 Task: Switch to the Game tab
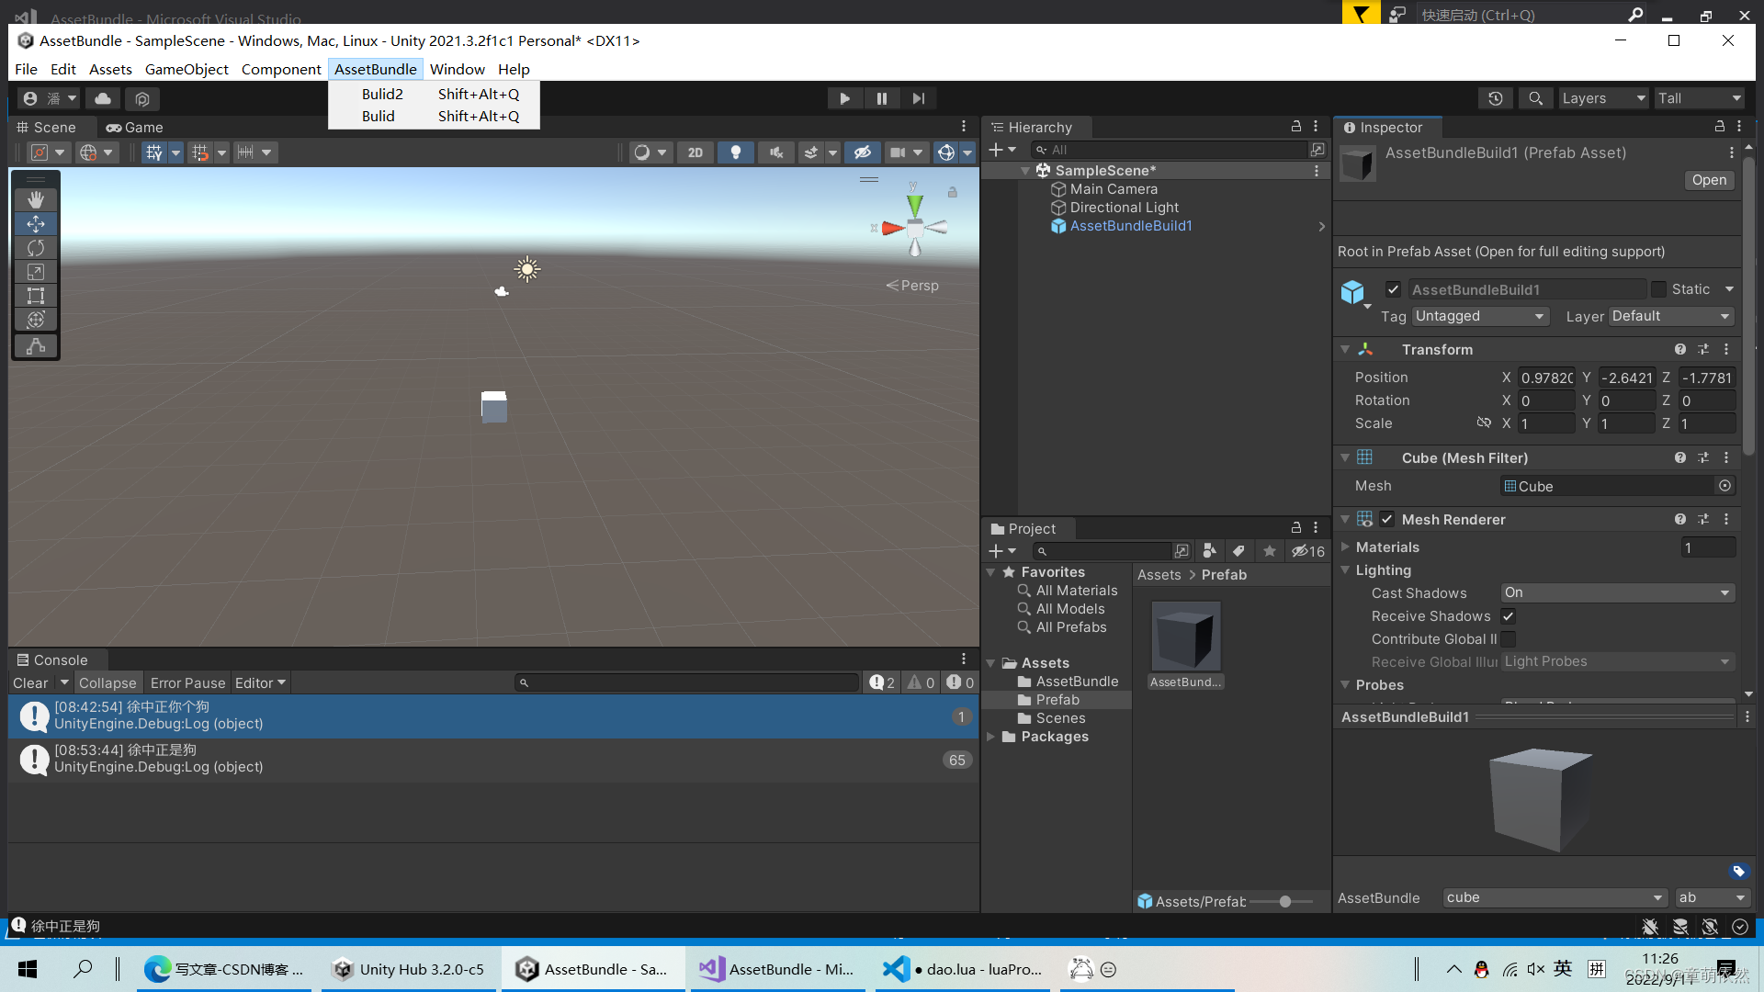click(x=135, y=128)
